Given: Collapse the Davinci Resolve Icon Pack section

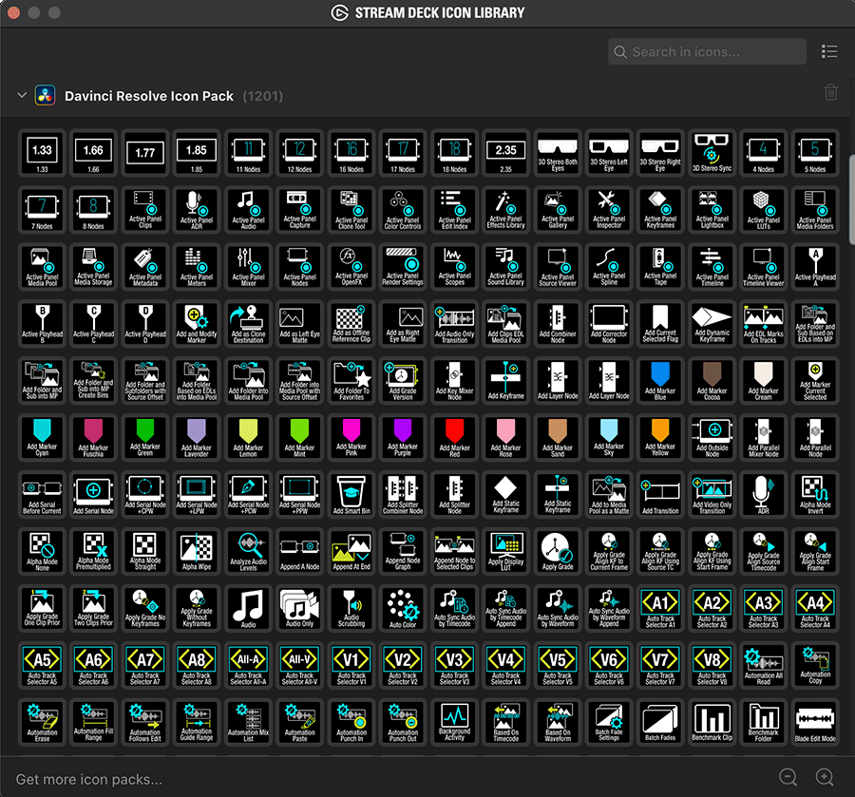Looking at the screenshot, I should pos(22,95).
